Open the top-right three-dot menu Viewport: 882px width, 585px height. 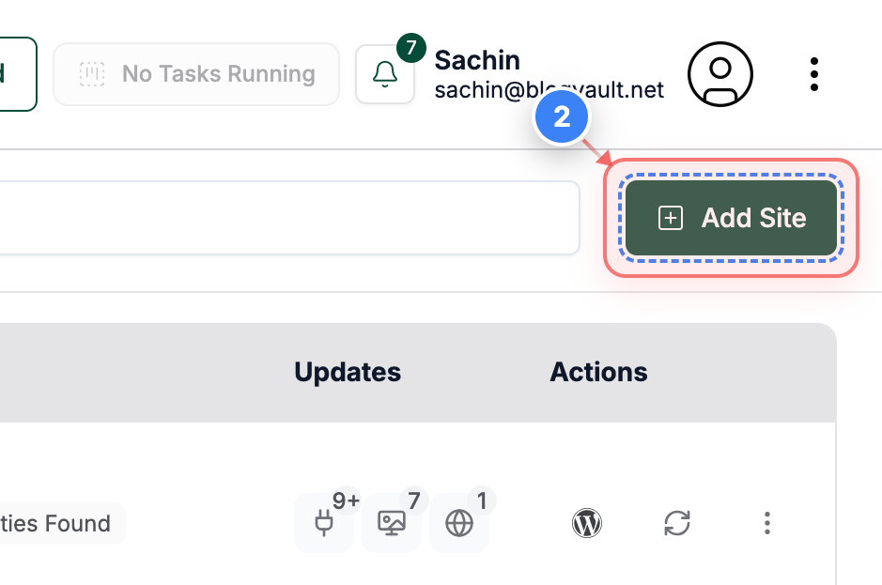point(813,74)
